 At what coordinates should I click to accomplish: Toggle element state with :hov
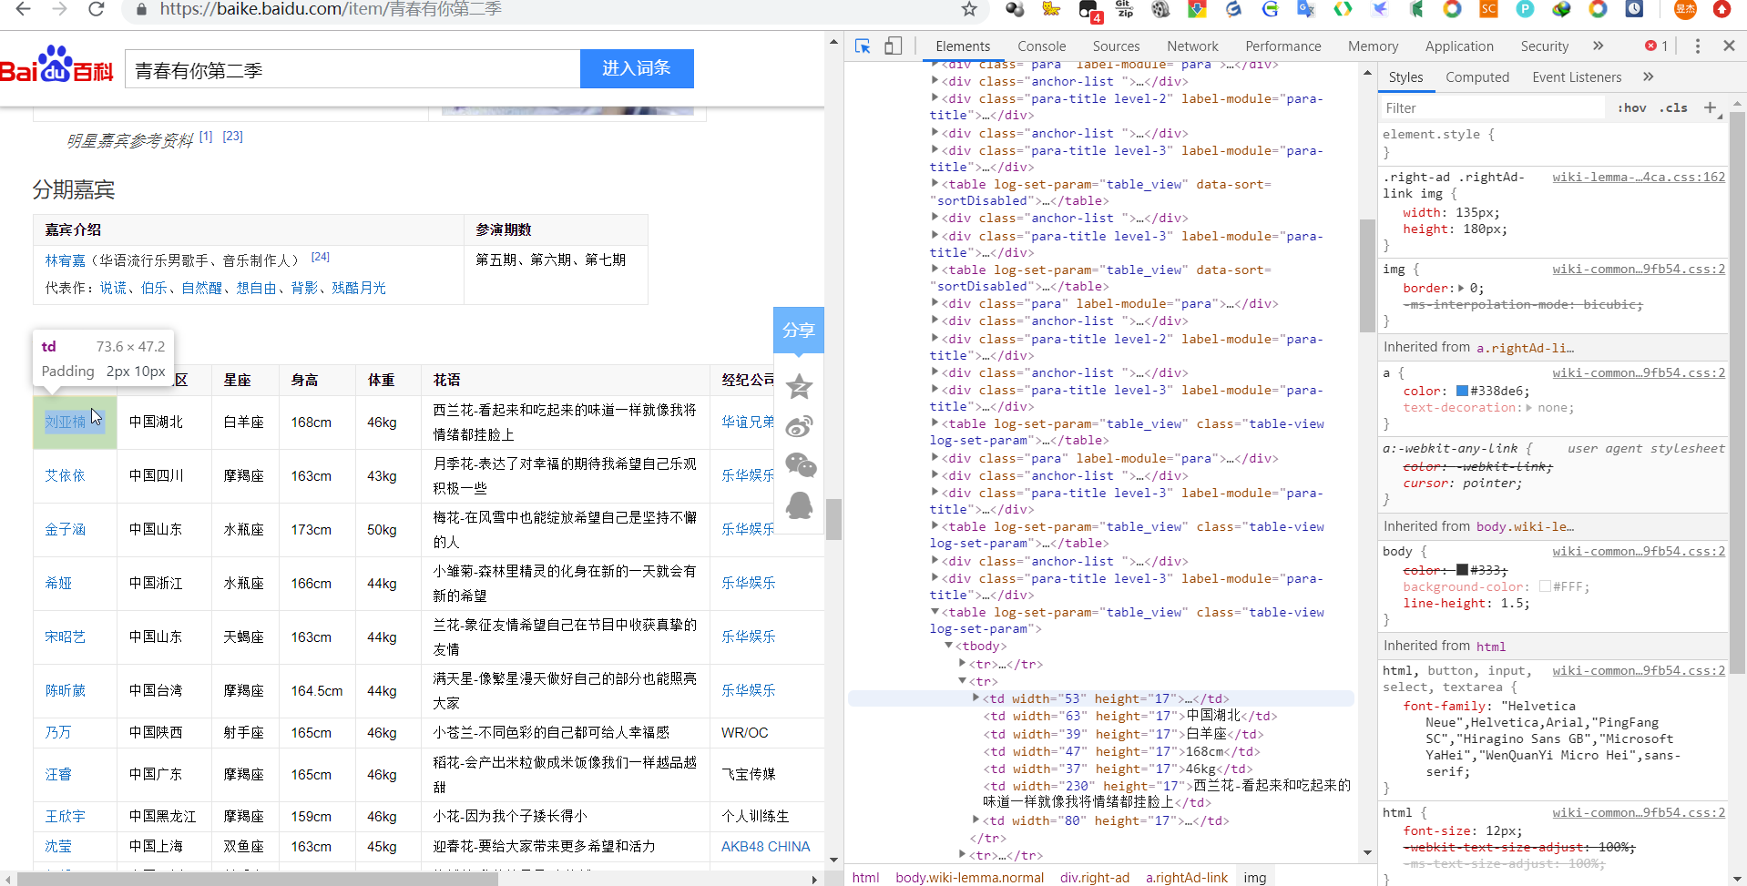point(1631,107)
